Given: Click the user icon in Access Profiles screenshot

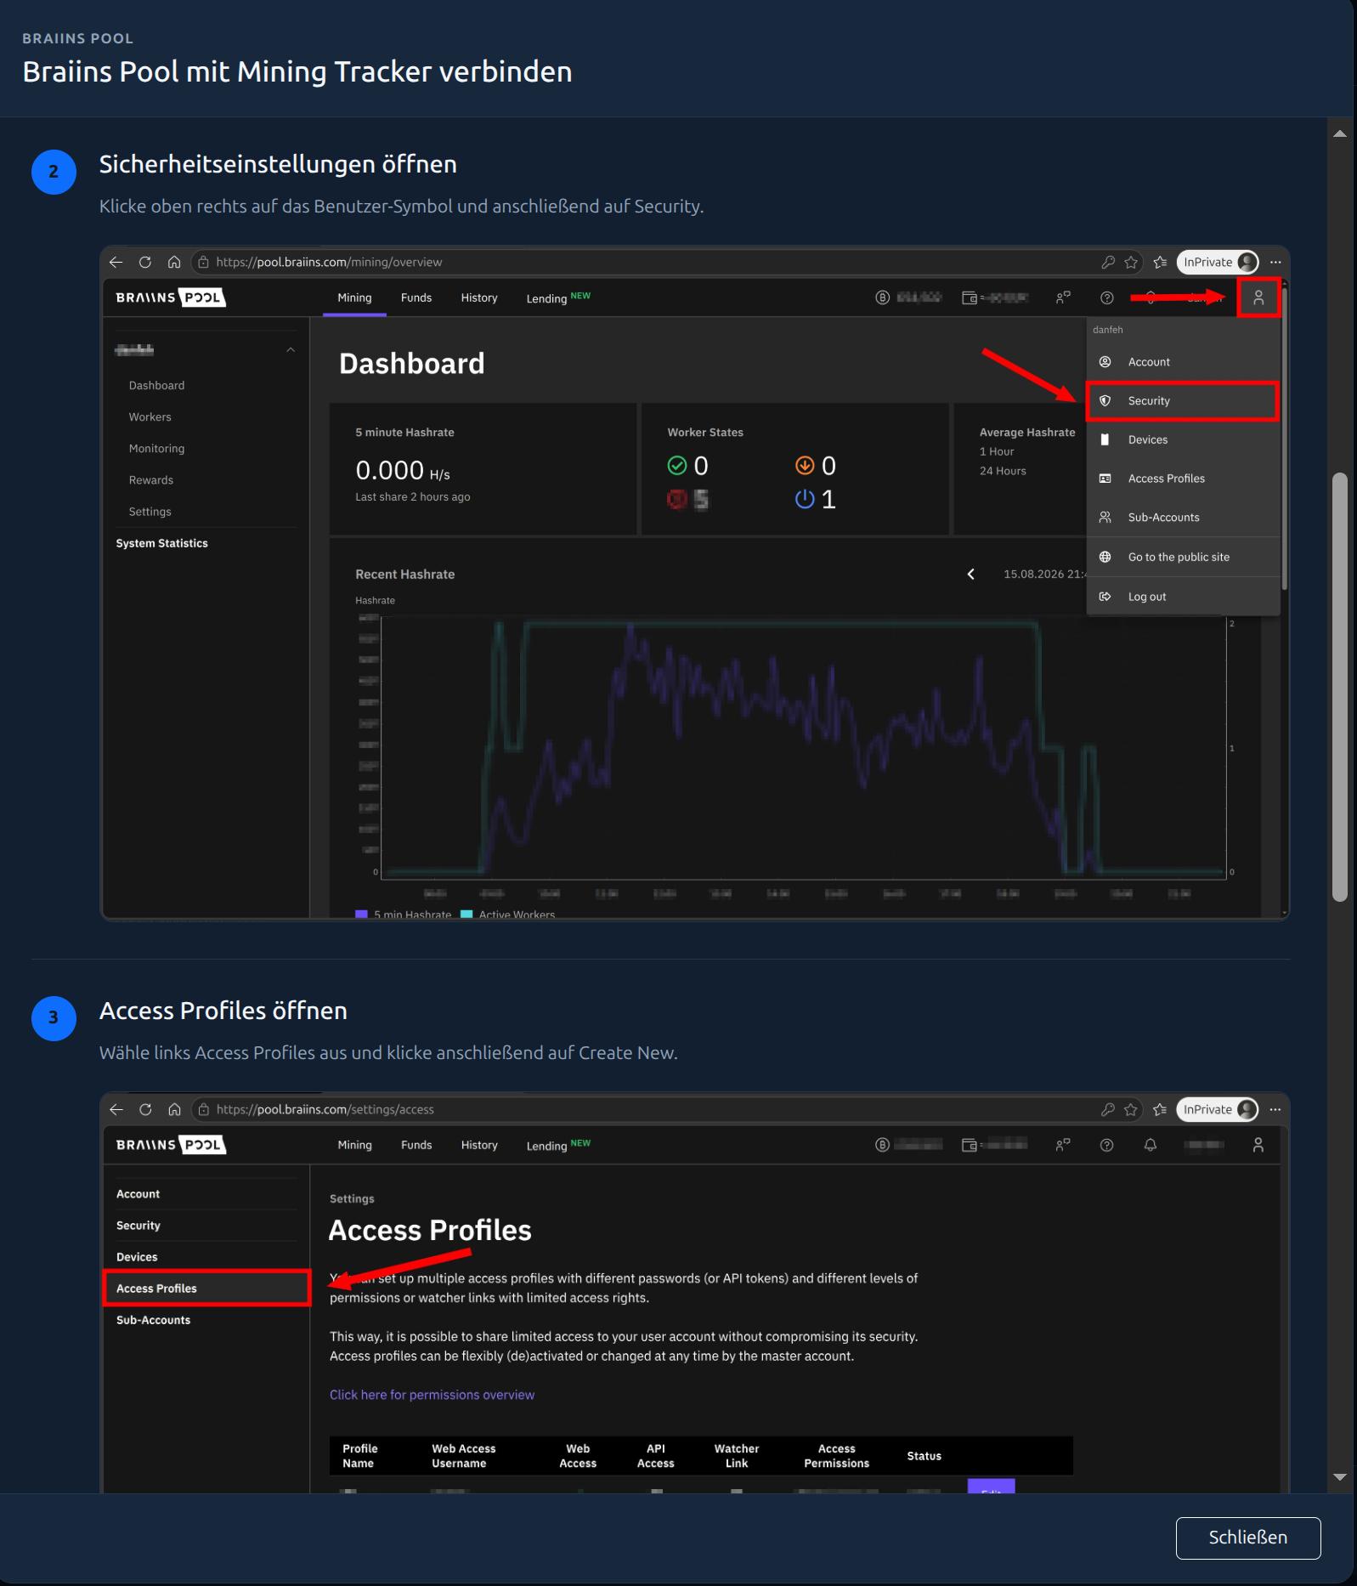Looking at the screenshot, I should [1258, 1145].
